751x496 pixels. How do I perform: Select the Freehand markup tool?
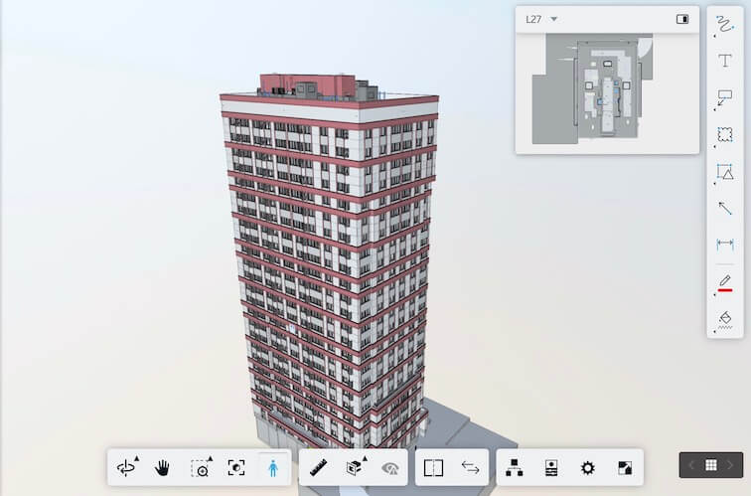[724, 25]
